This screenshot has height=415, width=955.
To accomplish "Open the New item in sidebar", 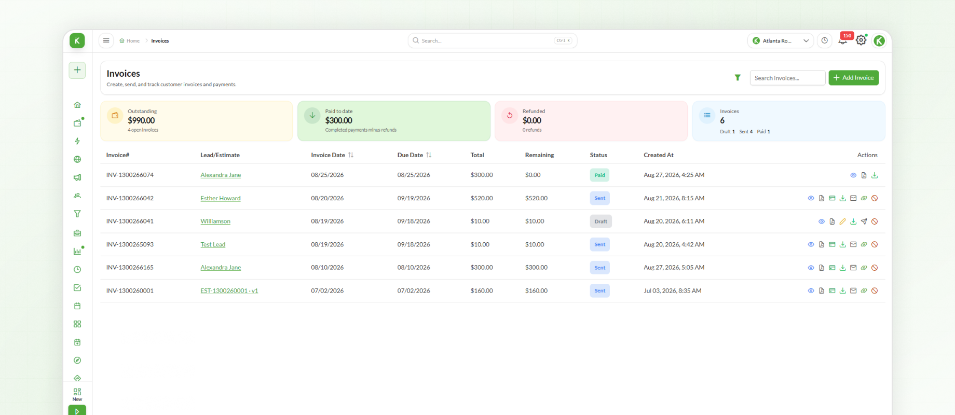I will pyautogui.click(x=77, y=394).
